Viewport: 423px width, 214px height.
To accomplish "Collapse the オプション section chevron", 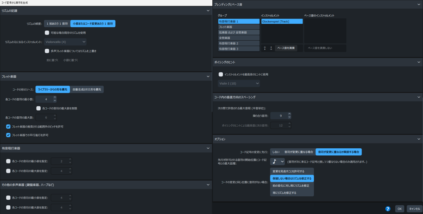I will pos(419,139).
